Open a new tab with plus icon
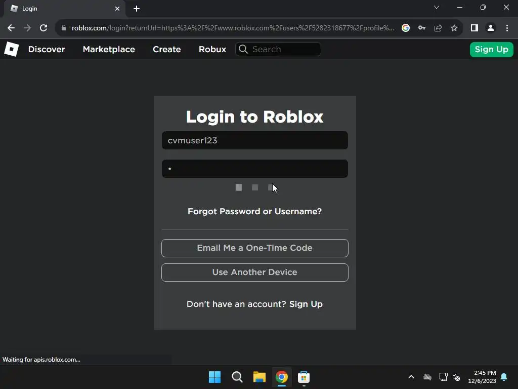 tap(137, 9)
